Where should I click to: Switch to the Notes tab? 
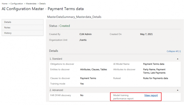tap(7, 27)
